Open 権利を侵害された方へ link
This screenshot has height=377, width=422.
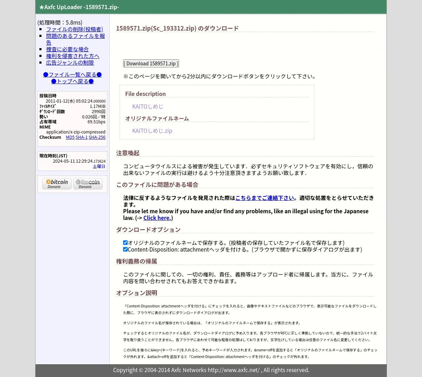(x=73, y=56)
